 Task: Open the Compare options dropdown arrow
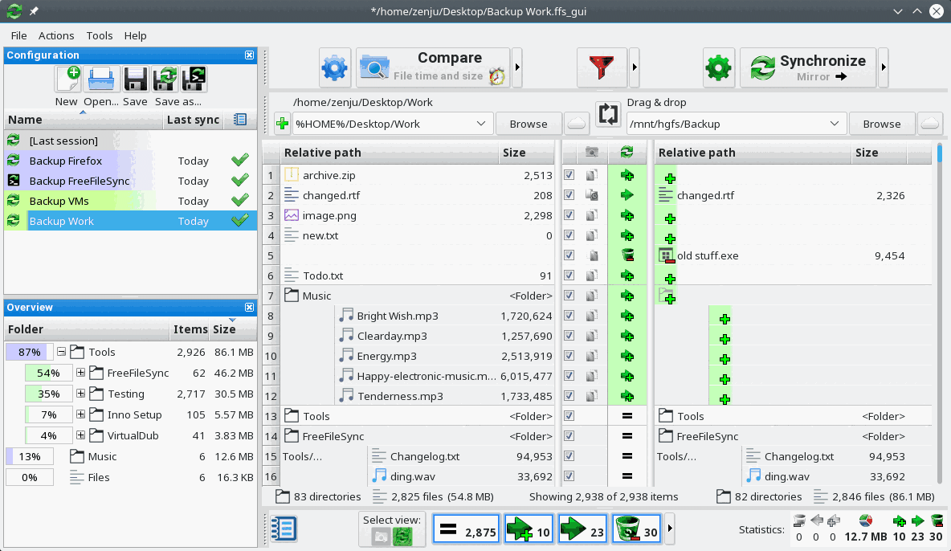516,67
